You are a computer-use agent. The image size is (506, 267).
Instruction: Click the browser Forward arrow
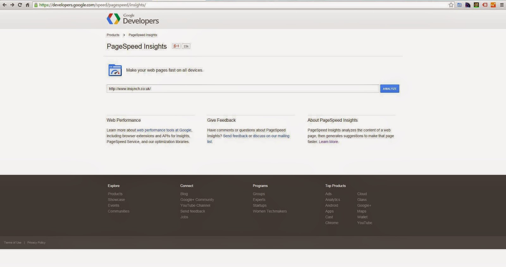(12, 5)
